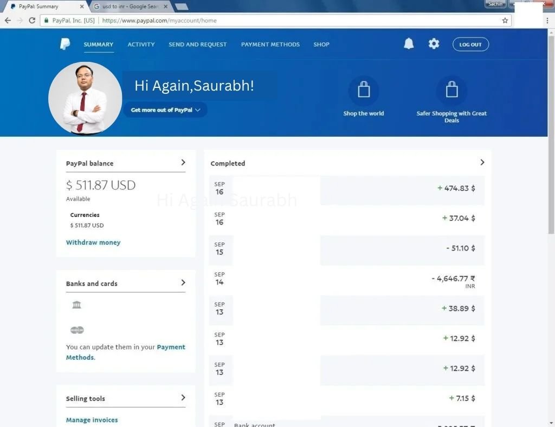
Task: Open the Payment Methods link in Banks card
Action: 125,352
